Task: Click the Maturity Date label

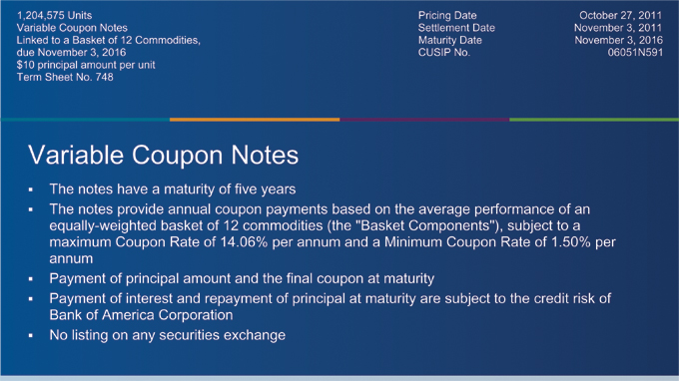Action: (450, 40)
